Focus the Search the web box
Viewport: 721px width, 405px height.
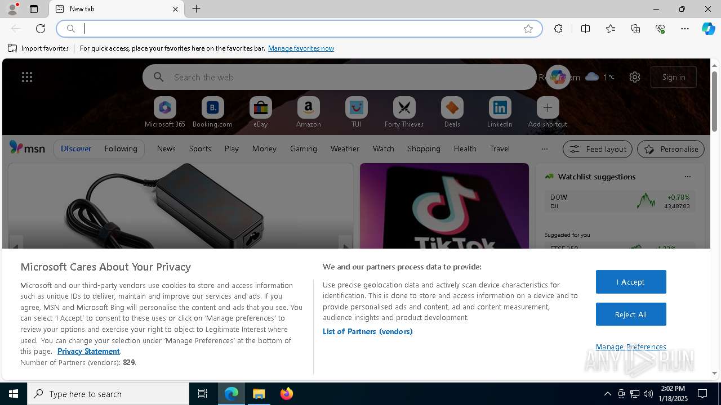point(340,77)
